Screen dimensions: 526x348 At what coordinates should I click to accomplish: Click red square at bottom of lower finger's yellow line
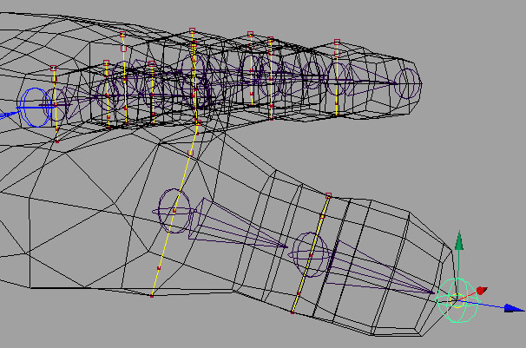pyautogui.click(x=293, y=310)
